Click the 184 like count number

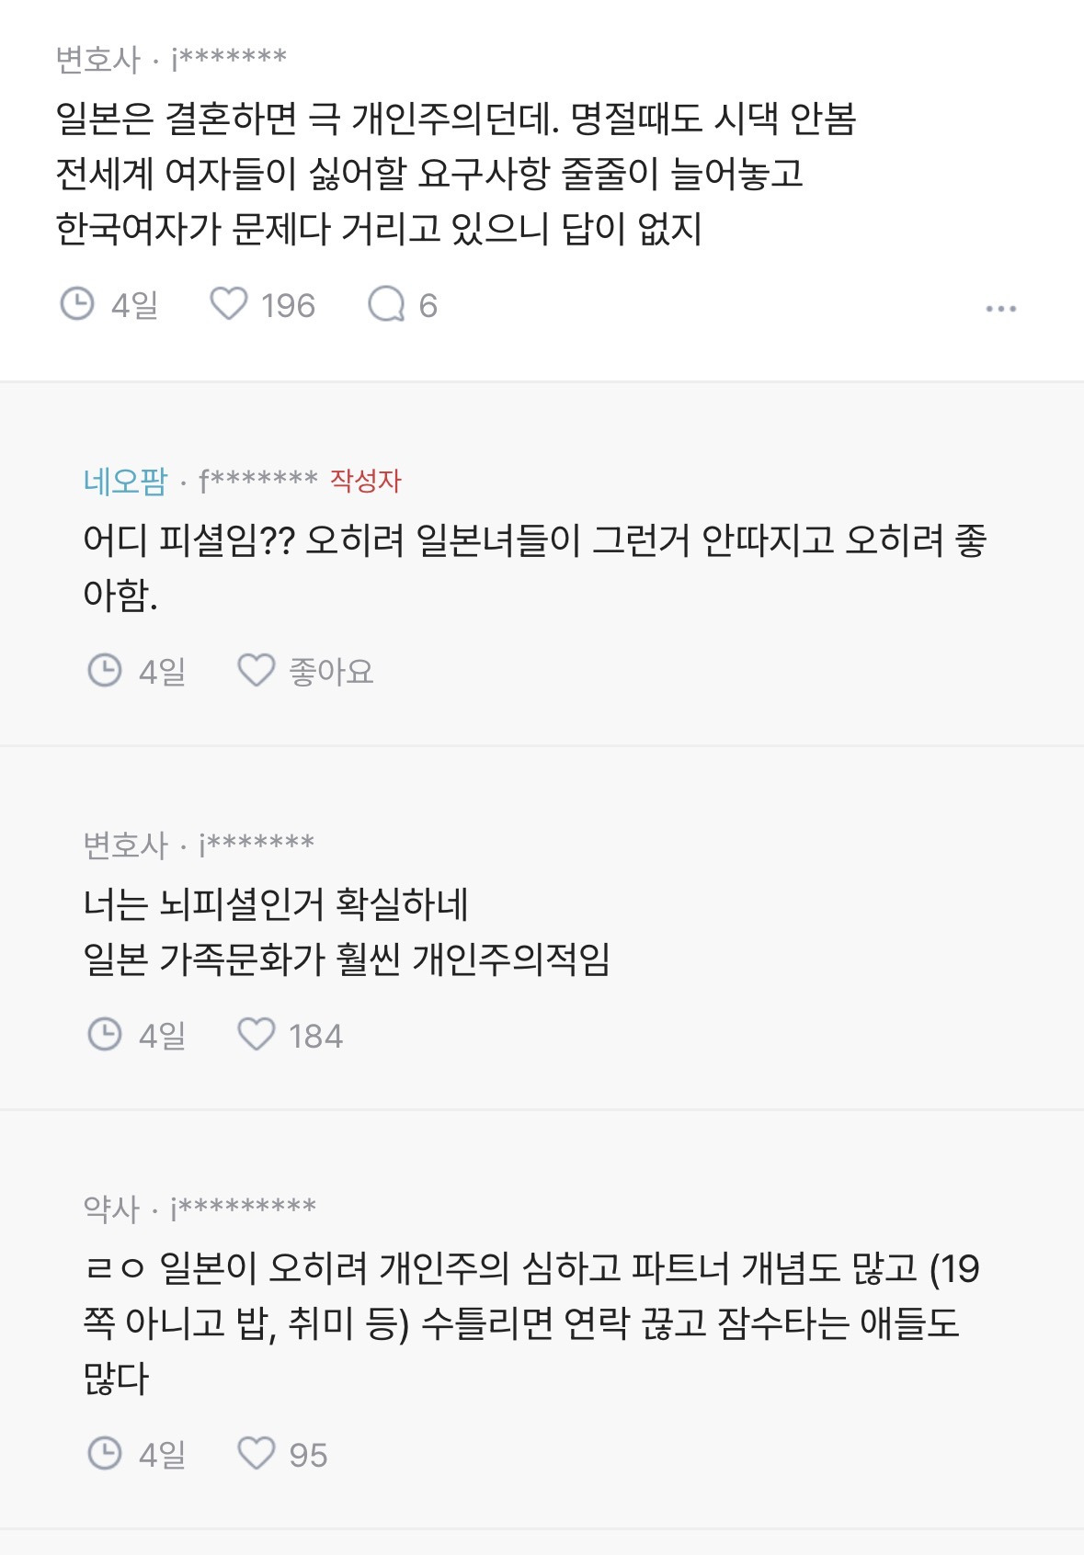pyautogui.click(x=315, y=1037)
